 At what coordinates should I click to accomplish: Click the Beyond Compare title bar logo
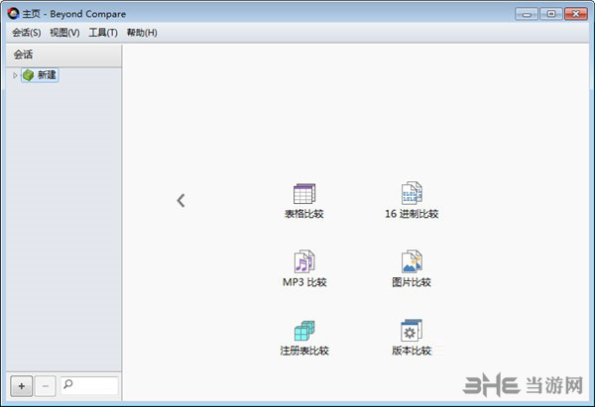pos(13,14)
